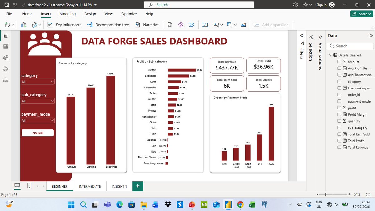Expand the Filters pane chevron
This screenshot has height=211, width=375.
(302, 36)
